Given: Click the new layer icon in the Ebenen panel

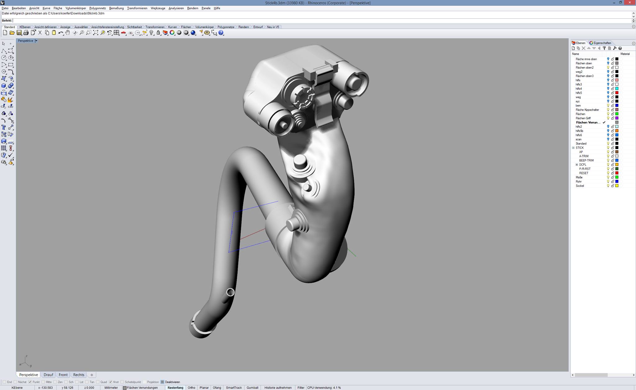Looking at the screenshot, I should pyautogui.click(x=573, y=48).
